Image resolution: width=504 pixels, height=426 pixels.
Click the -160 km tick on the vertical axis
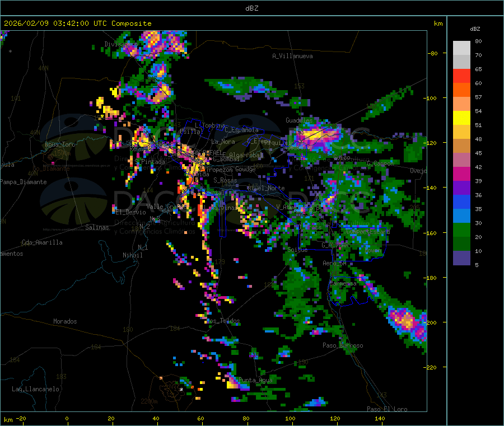pyautogui.click(x=430, y=233)
